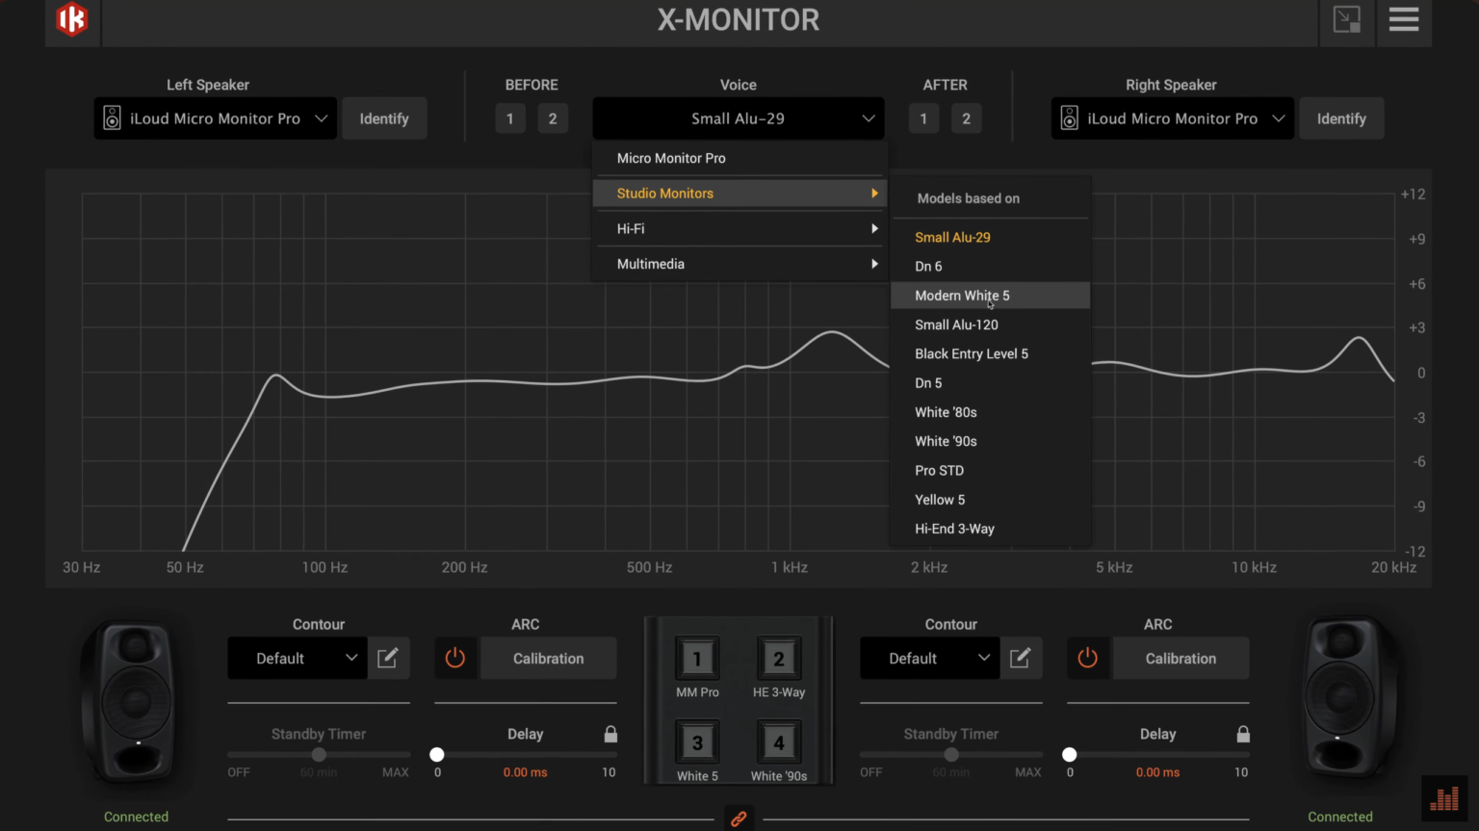The width and height of the screenshot is (1479, 831).
Task: Open the hamburger main menu
Action: point(1404,19)
